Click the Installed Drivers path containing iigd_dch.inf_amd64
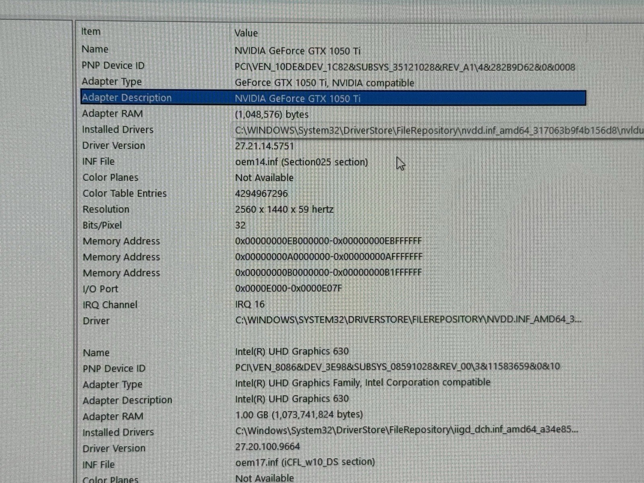The height and width of the screenshot is (483, 644). point(407,430)
